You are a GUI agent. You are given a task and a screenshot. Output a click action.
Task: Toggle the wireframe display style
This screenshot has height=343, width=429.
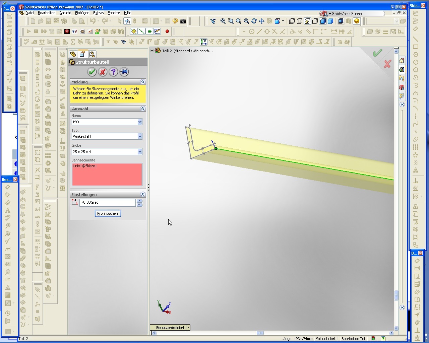click(292, 21)
